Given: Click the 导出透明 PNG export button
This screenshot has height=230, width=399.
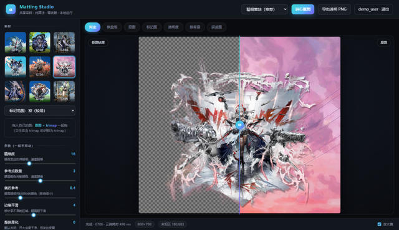Looking at the screenshot, I should point(334,9).
